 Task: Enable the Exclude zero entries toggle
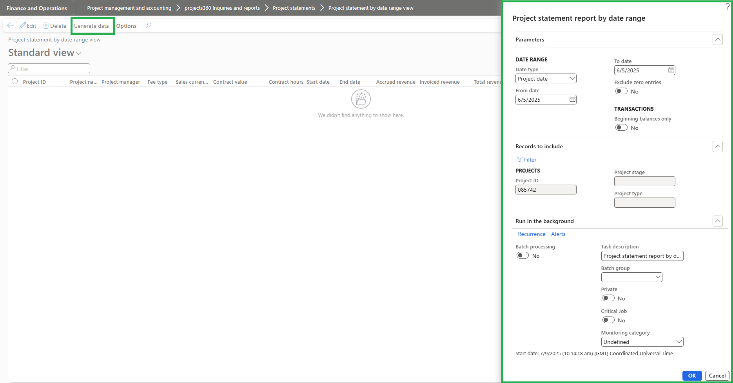621,91
